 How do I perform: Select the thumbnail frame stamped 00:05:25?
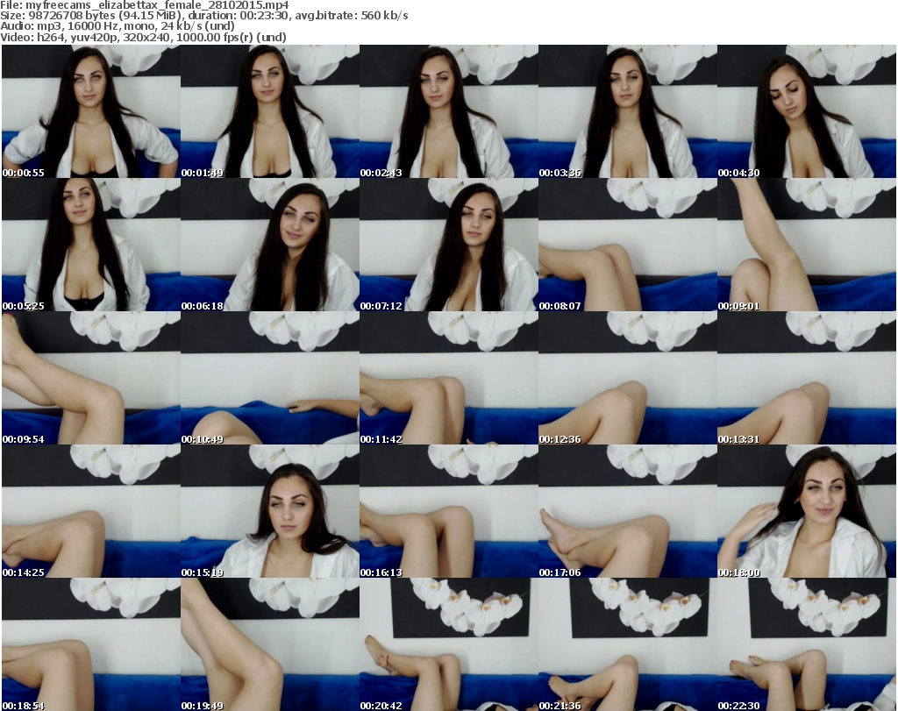click(x=91, y=245)
